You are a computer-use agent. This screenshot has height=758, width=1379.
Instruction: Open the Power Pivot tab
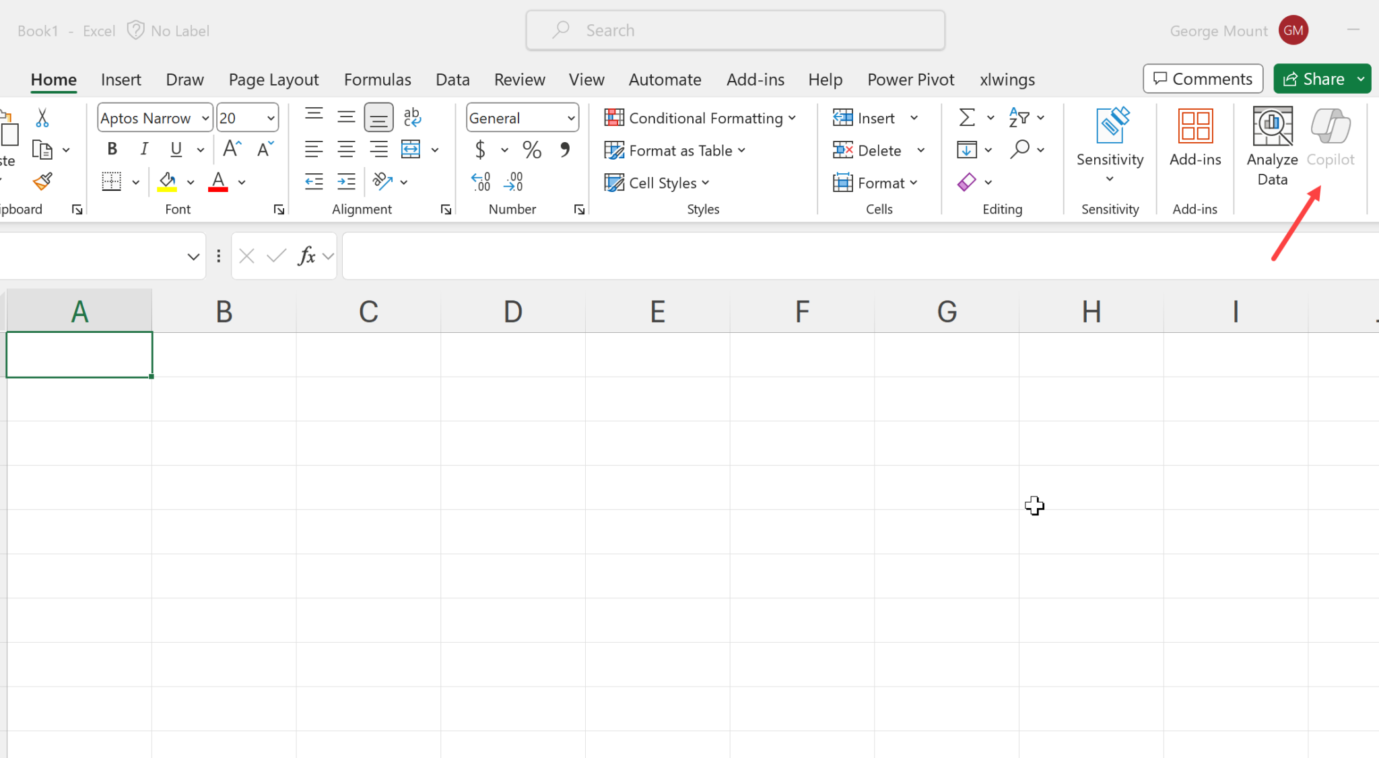910,80
